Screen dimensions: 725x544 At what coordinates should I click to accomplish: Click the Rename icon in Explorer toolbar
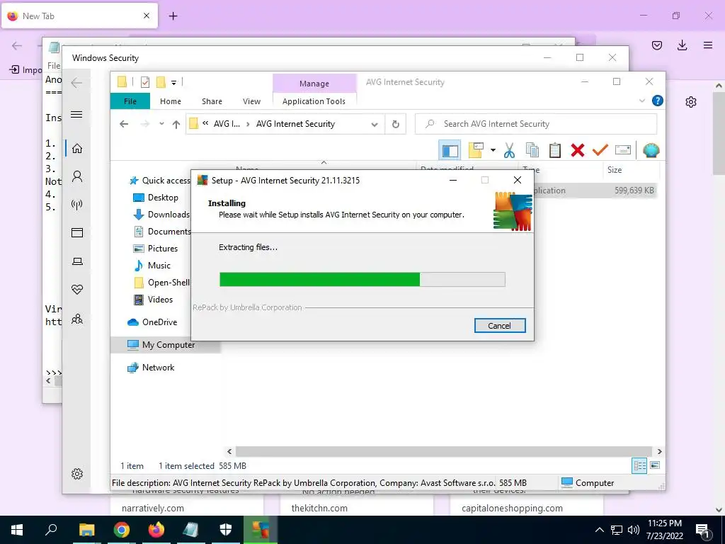[x=623, y=150]
